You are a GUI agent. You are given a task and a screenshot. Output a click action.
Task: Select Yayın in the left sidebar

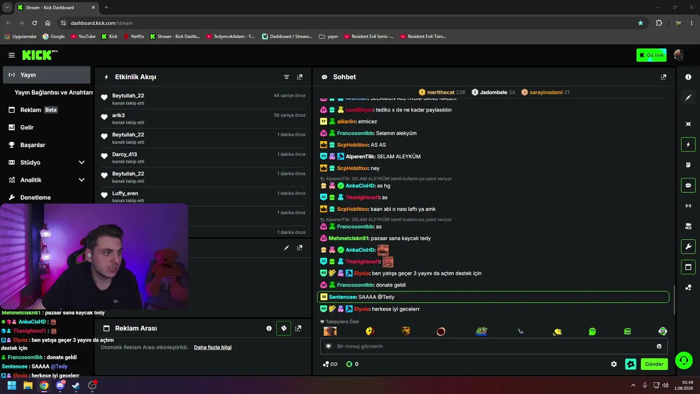point(46,75)
